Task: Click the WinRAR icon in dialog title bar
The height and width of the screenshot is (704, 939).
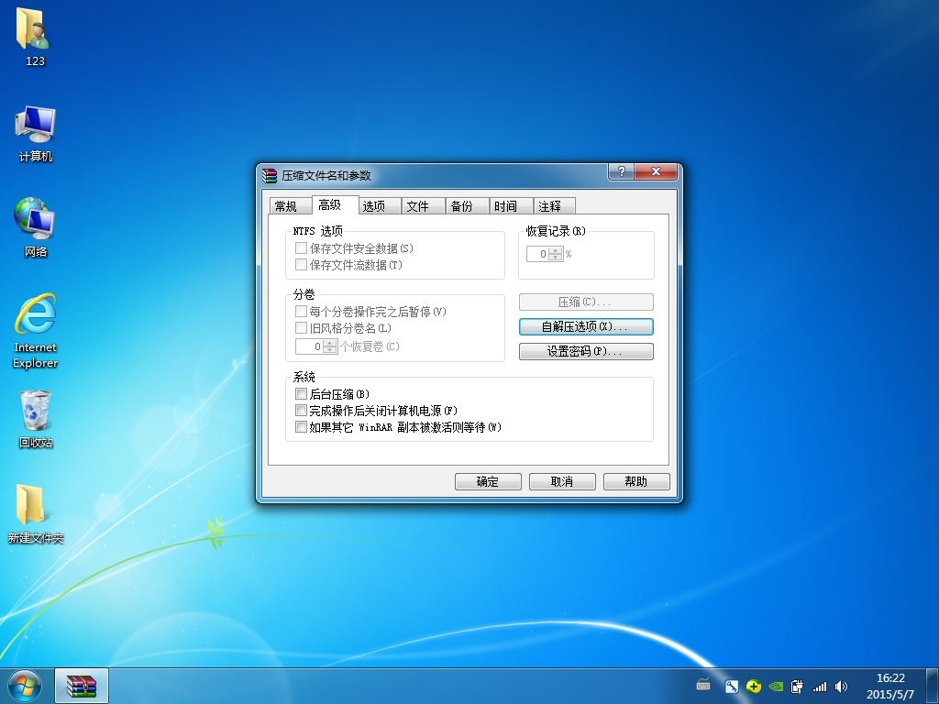Action: point(270,175)
